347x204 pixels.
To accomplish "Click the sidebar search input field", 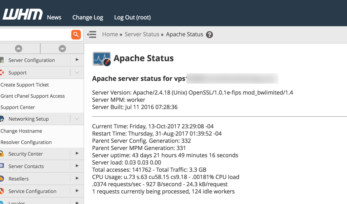I will click(35, 35).
